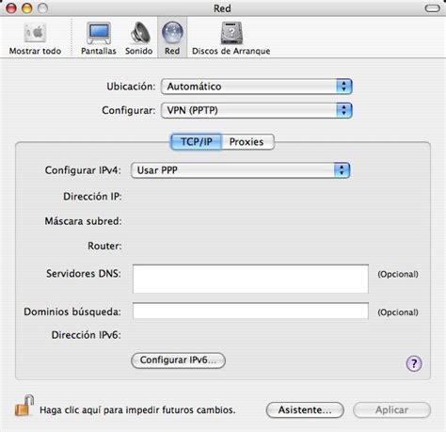Click the Aplicar button
446x432 pixels.
392,410
